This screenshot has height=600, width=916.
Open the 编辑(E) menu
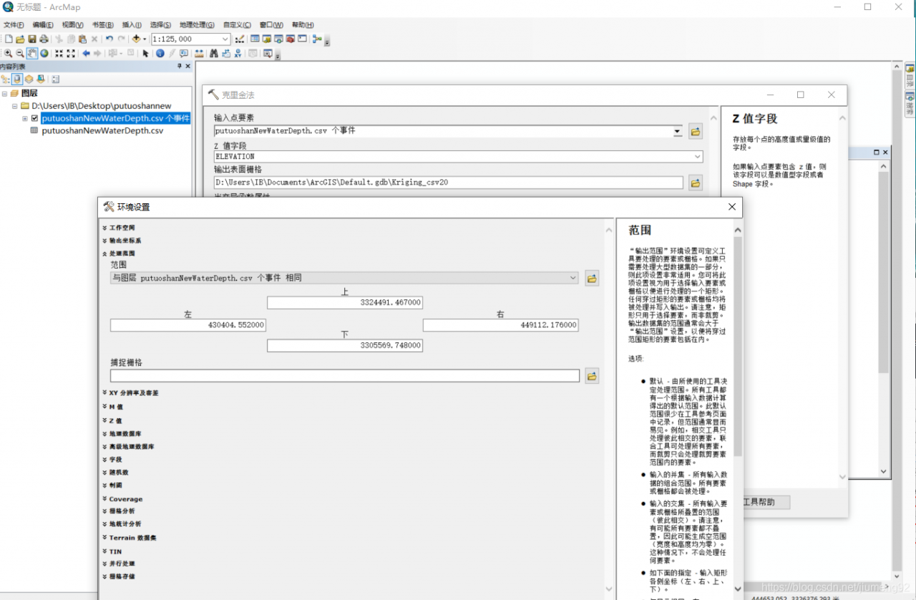click(x=43, y=25)
